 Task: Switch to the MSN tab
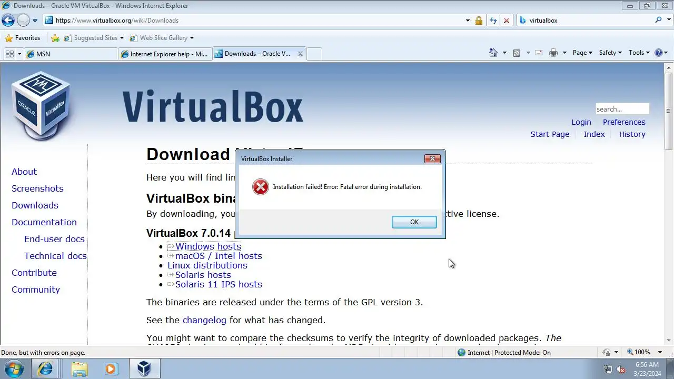pyautogui.click(x=71, y=54)
